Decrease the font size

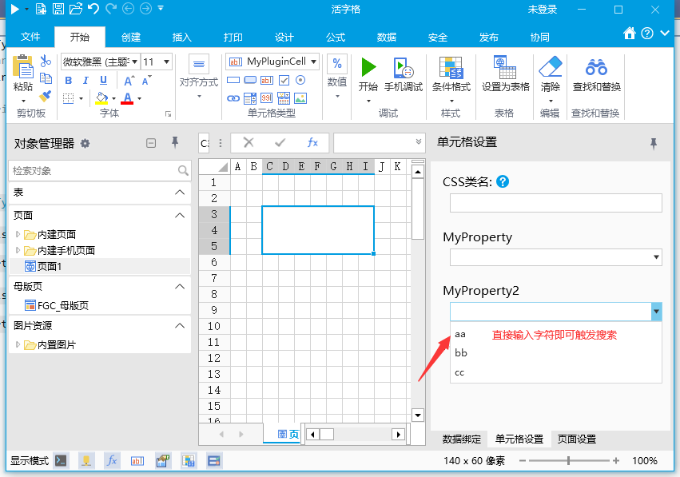146,81
